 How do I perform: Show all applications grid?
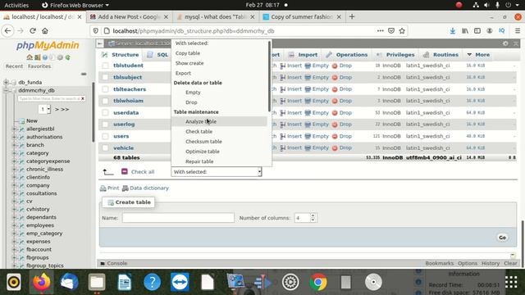511,282
